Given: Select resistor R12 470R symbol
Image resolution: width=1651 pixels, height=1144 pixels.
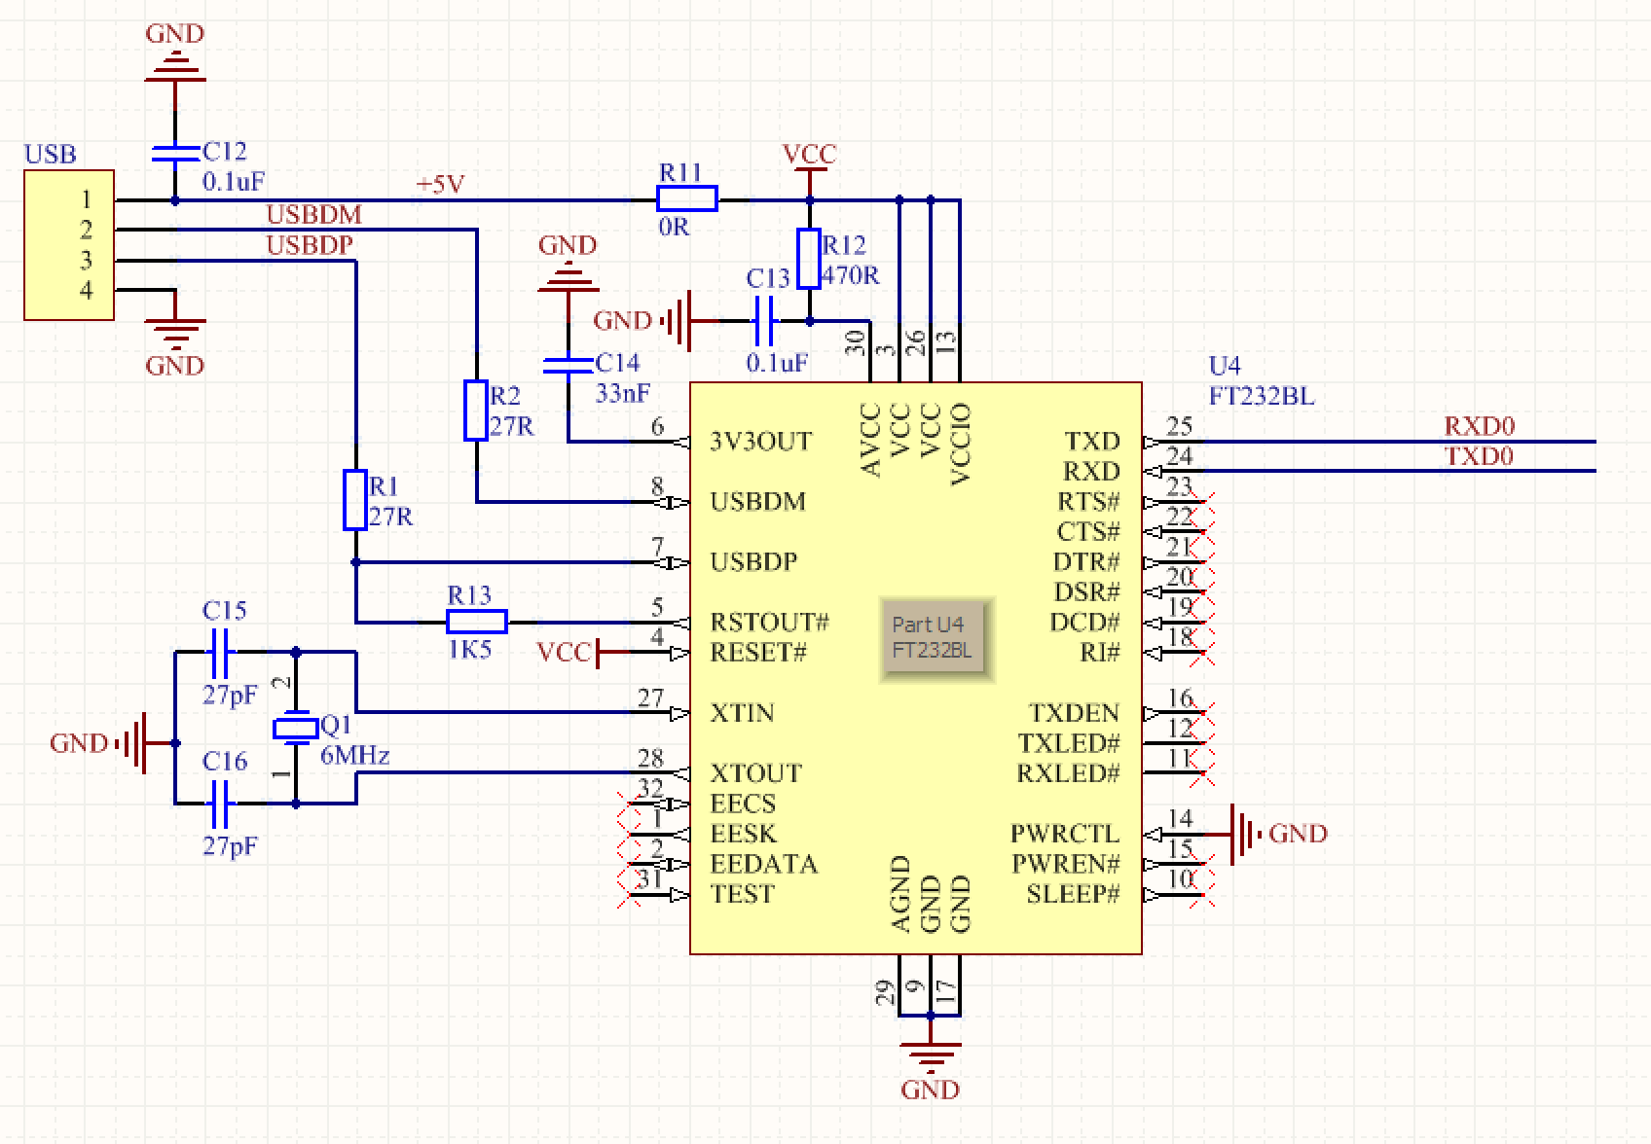Looking at the screenshot, I should 809,259.
